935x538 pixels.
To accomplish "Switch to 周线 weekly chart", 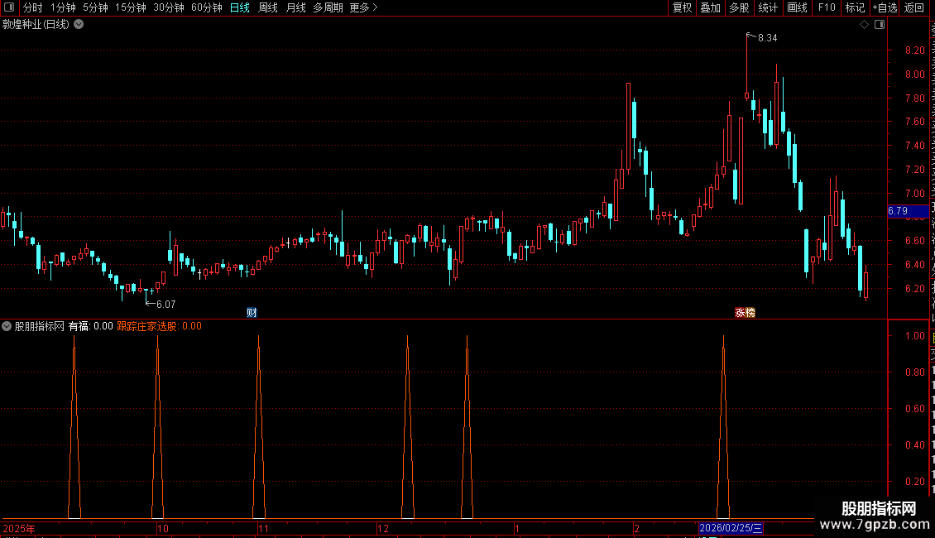I will (268, 7).
